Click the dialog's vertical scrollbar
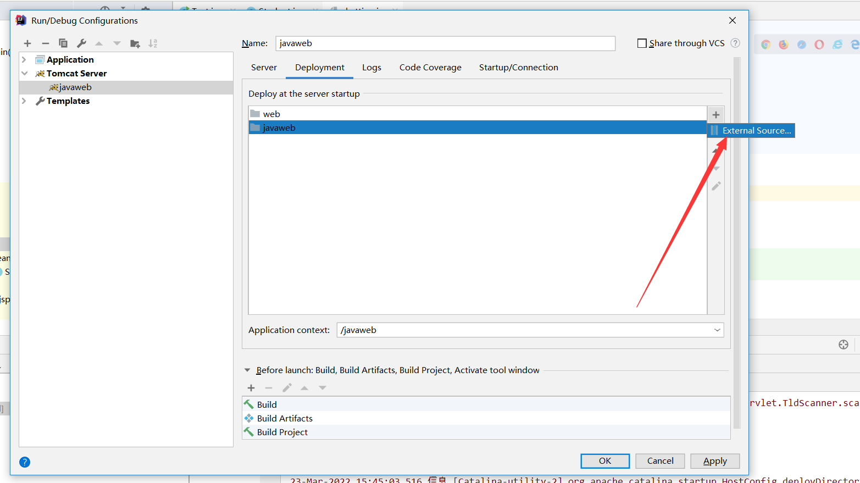 click(737, 242)
